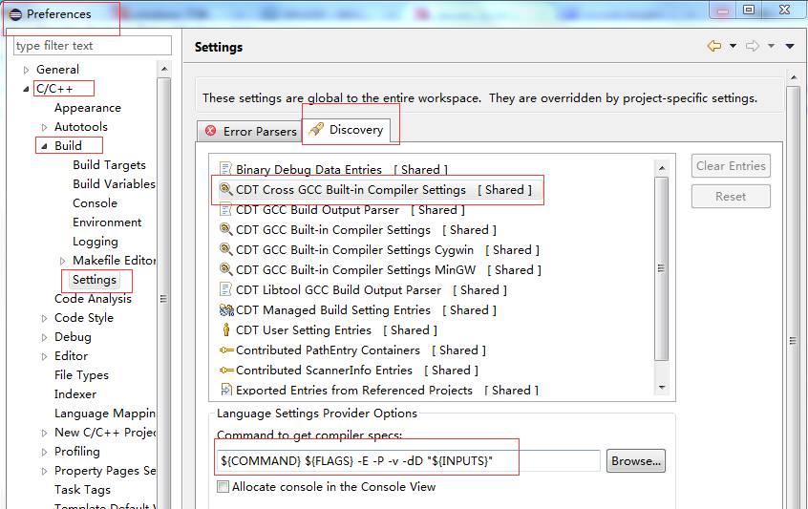This screenshot has height=509, width=808.
Task: Expand the Makefile Editor node
Action: click(x=62, y=261)
